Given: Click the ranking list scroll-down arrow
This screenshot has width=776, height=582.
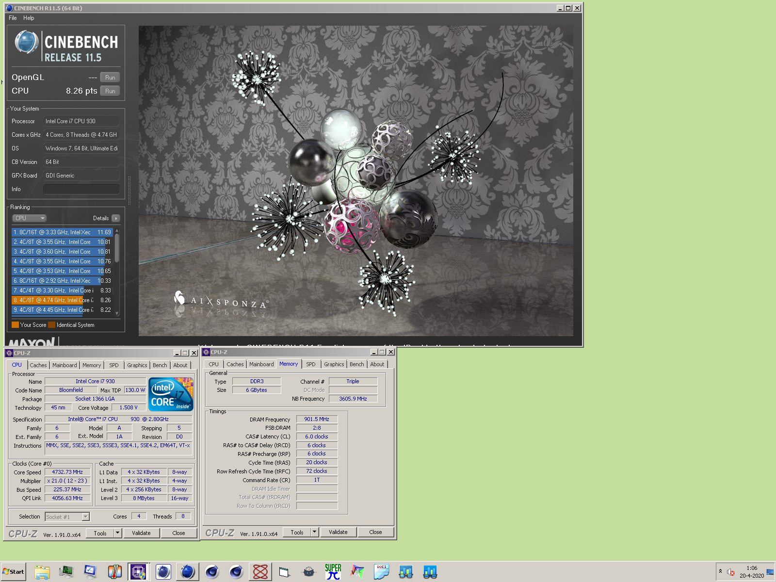Looking at the screenshot, I should coord(117,314).
